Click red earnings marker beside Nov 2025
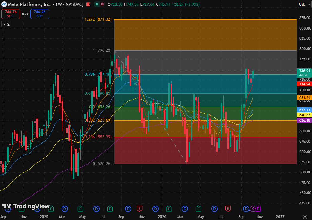The height and width of the screenshot is (220, 312). tap(140, 209)
